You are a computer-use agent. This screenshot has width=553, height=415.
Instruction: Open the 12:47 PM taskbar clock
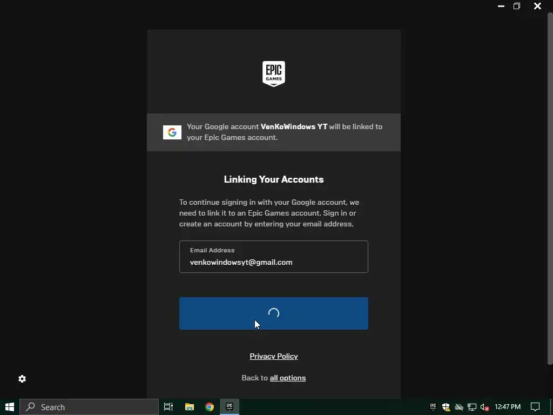click(x=508, y=407)
